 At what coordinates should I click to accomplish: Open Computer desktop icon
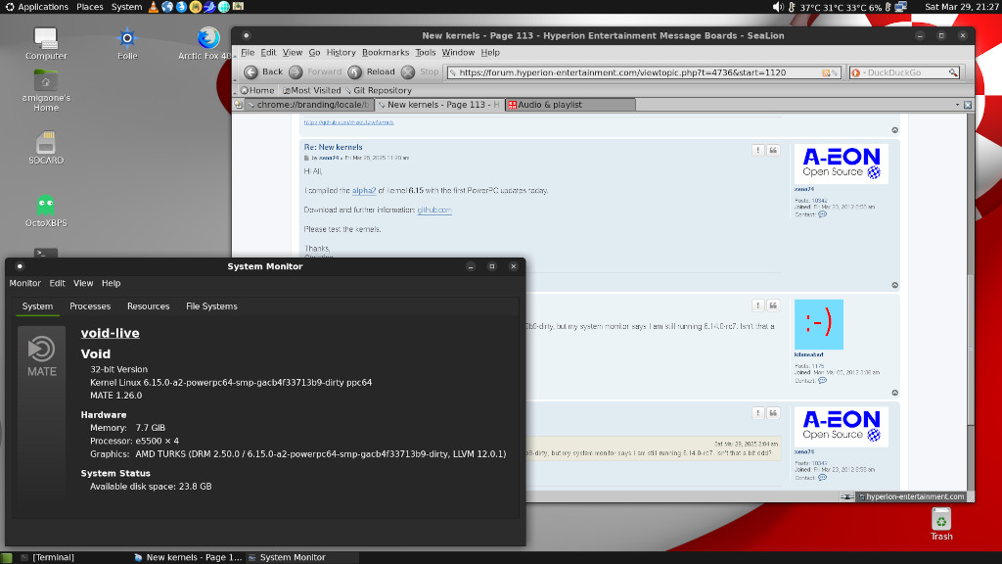(46, 43)
